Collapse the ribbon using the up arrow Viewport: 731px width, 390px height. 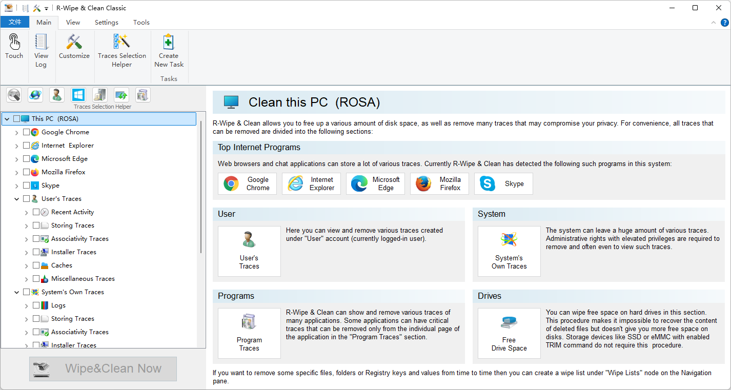(x=714, y=23)
